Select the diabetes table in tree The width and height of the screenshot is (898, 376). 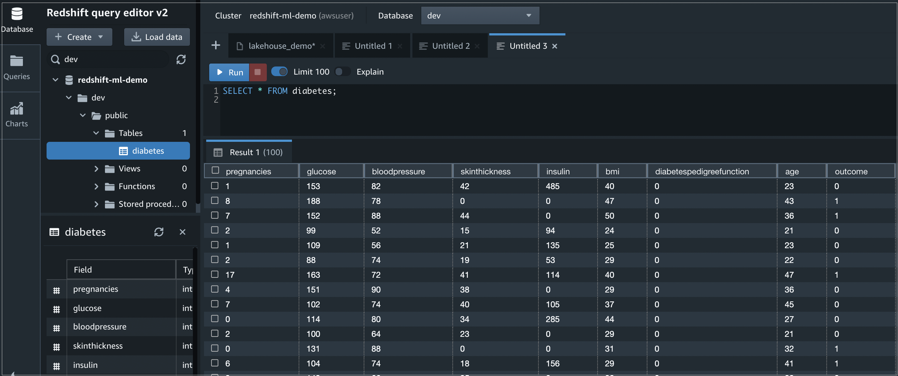pyautogui.click(x=118, y=151)
